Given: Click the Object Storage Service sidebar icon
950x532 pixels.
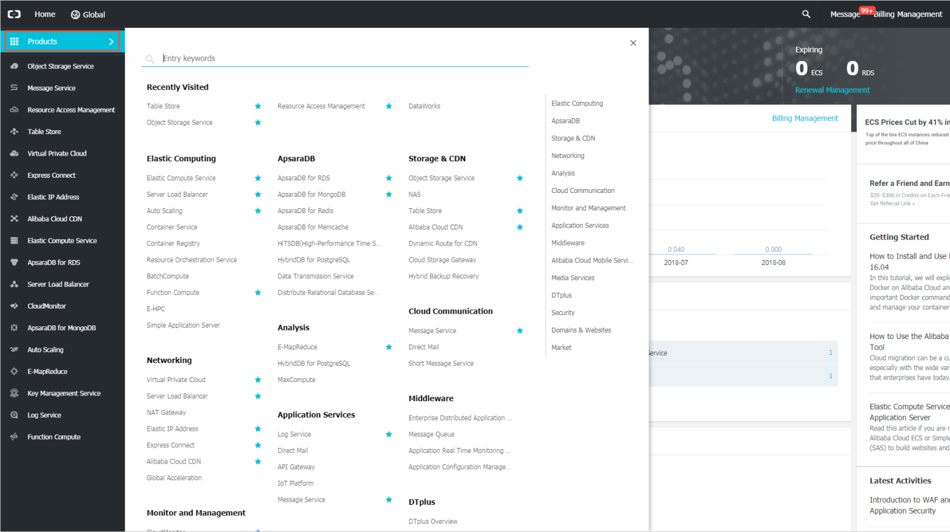Looking at the screenshot, I should (14, 66).
